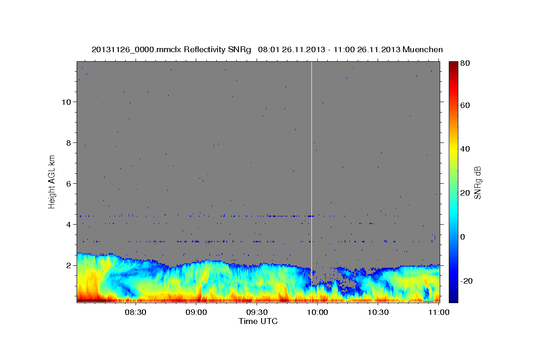Click the colorbar value -20

[x=466, y=281]
